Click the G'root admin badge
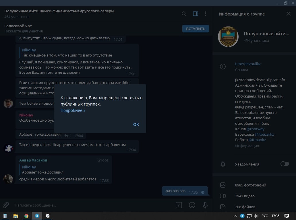Screen dimensions: 296x220 103,160
